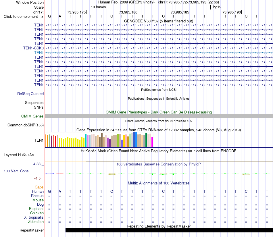Screen dimensions: 273x237
Task: Click the 'Layered H3K27Ac' track label
Action: (19, 155)
